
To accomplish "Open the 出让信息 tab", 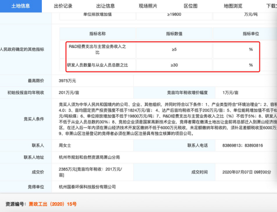I will click(106, 6).
